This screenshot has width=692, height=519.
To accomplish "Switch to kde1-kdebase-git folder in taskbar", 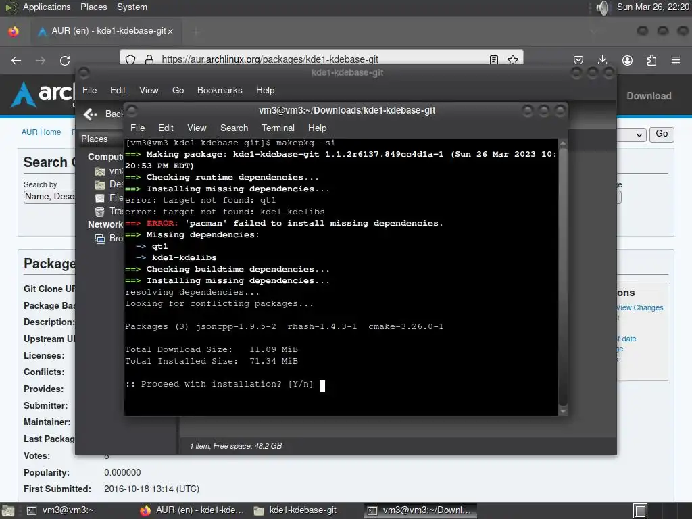I will (x=295, y=510).
